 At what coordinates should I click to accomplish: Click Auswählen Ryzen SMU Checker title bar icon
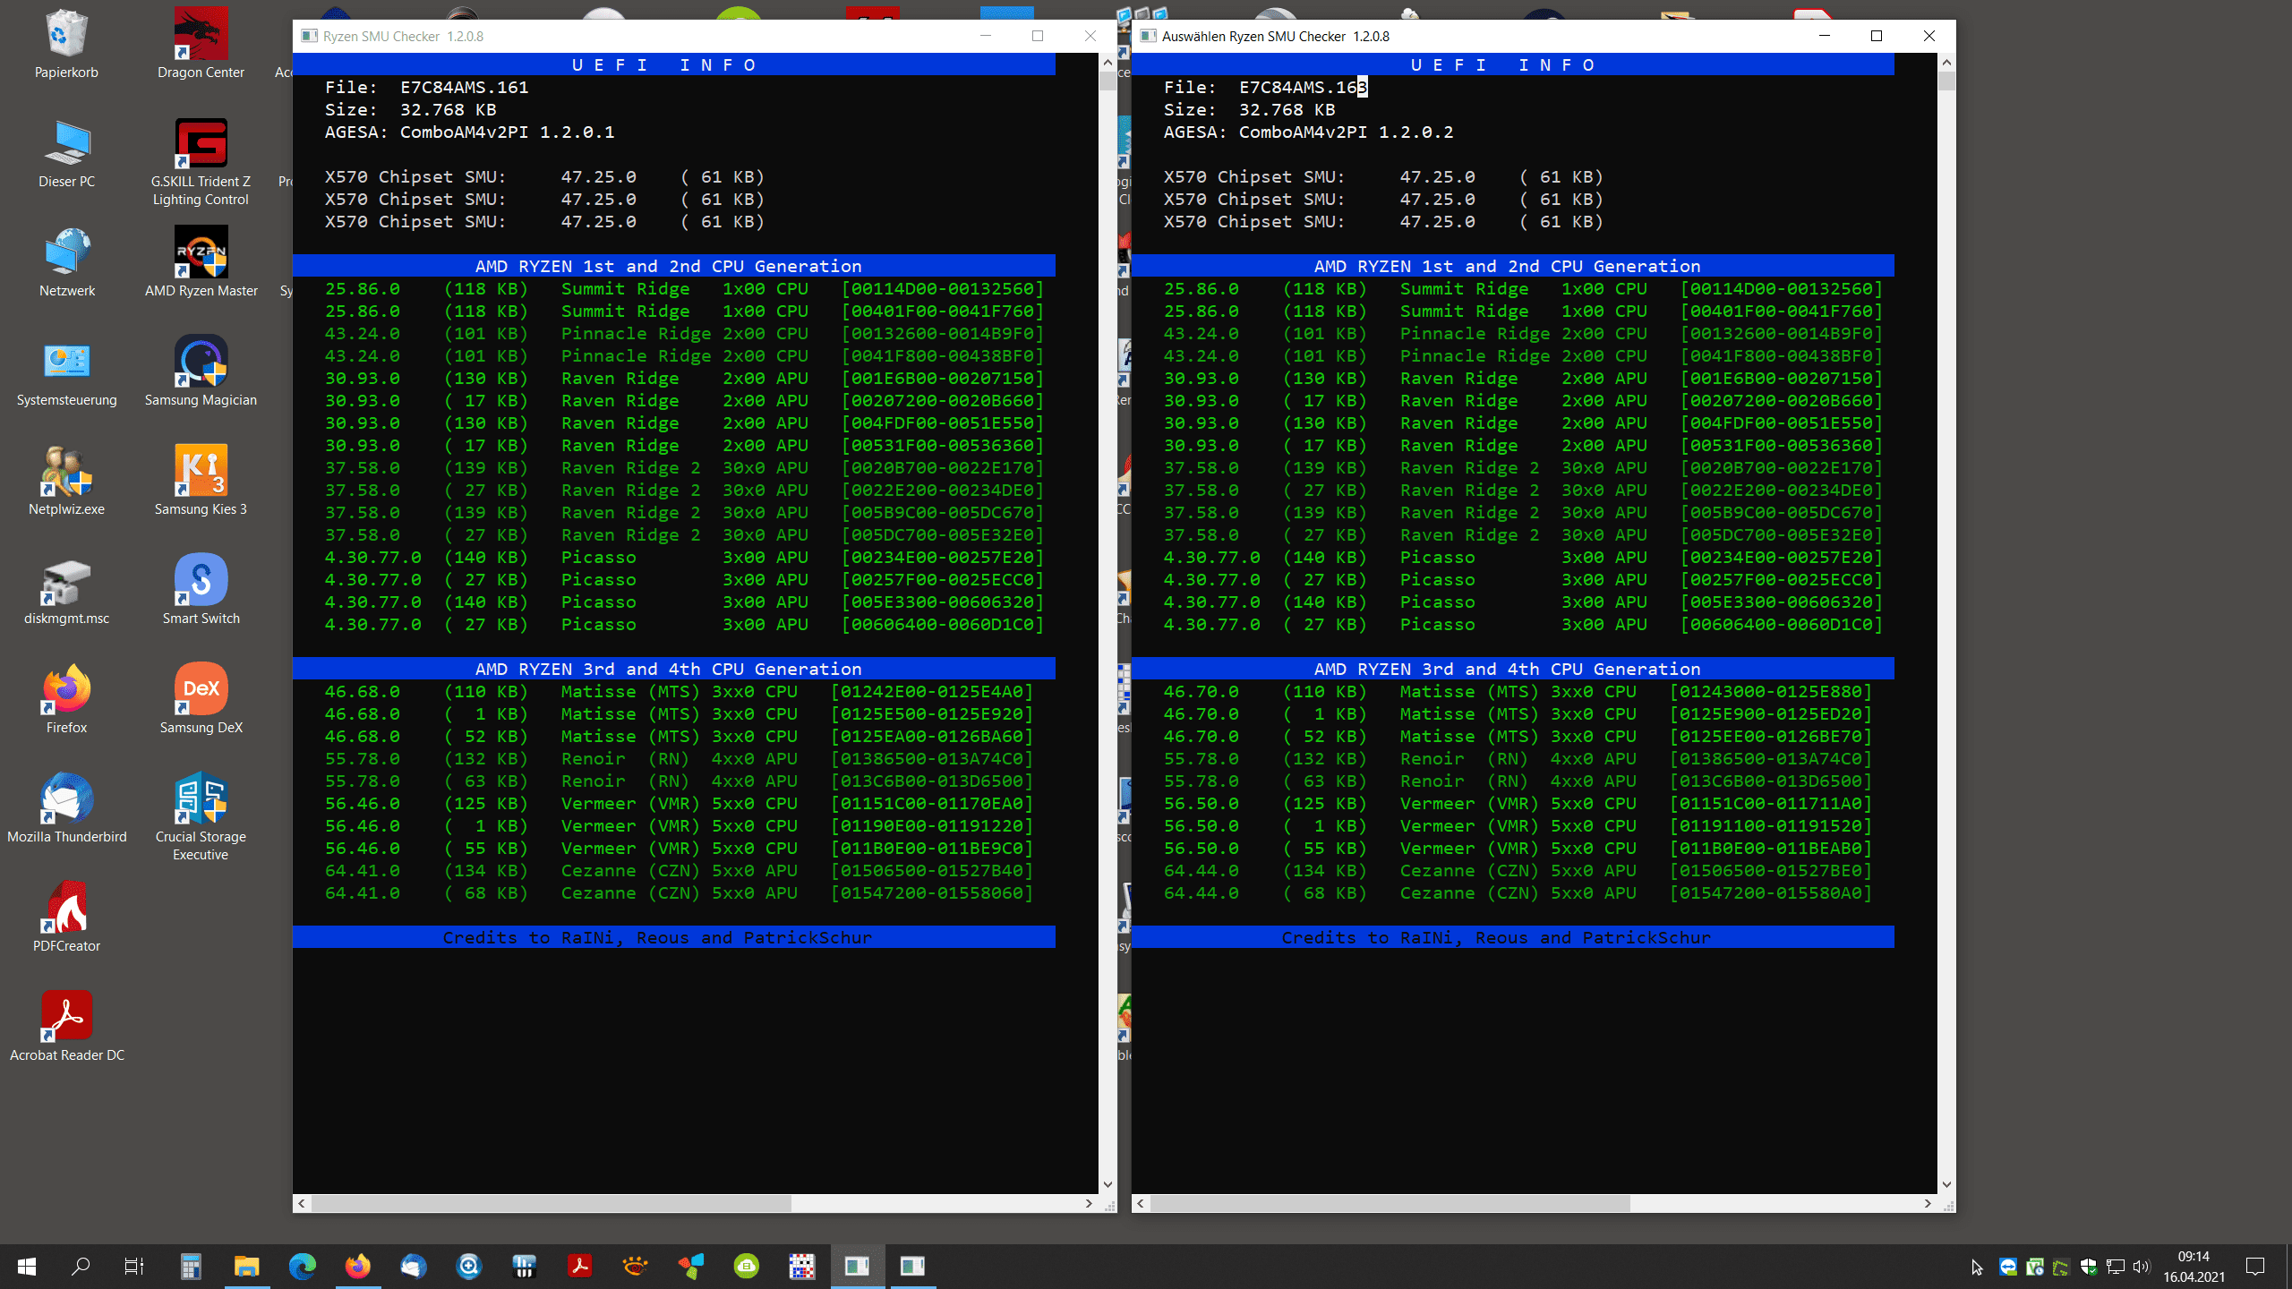click(1149, 36)
